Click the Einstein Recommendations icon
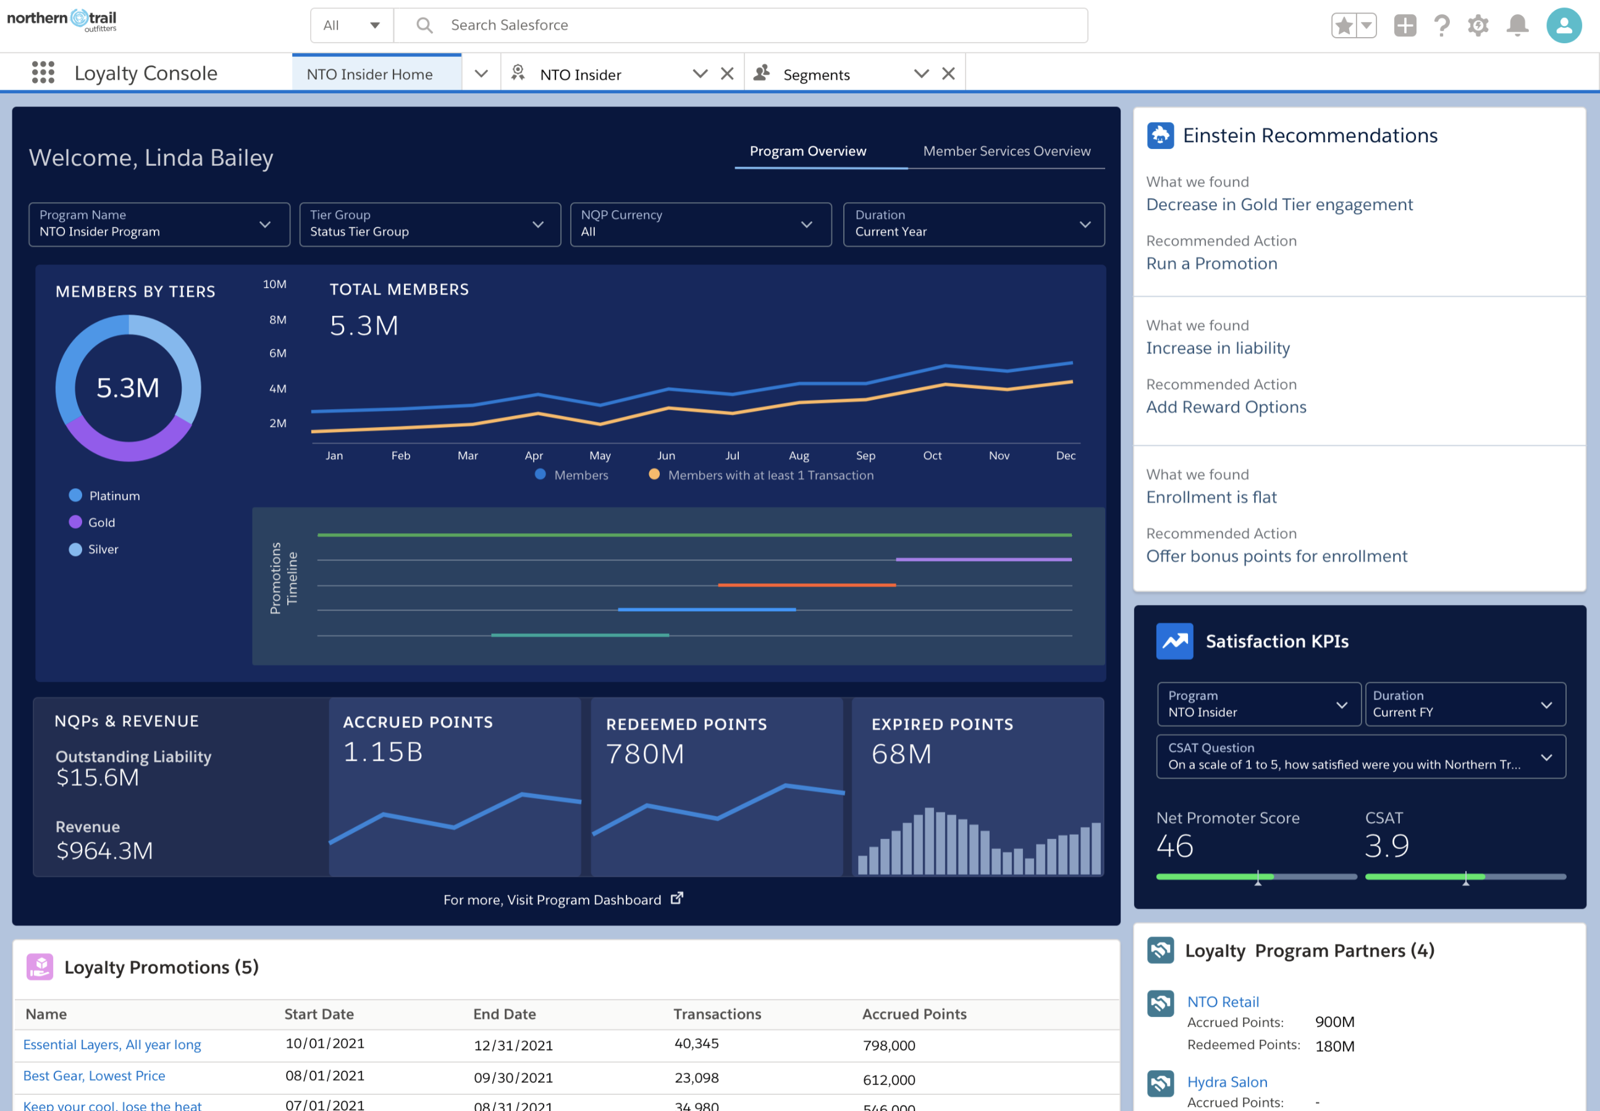Image resolution: width=1600 pixels, height=1111 pixels. [x=1160, y=135]
